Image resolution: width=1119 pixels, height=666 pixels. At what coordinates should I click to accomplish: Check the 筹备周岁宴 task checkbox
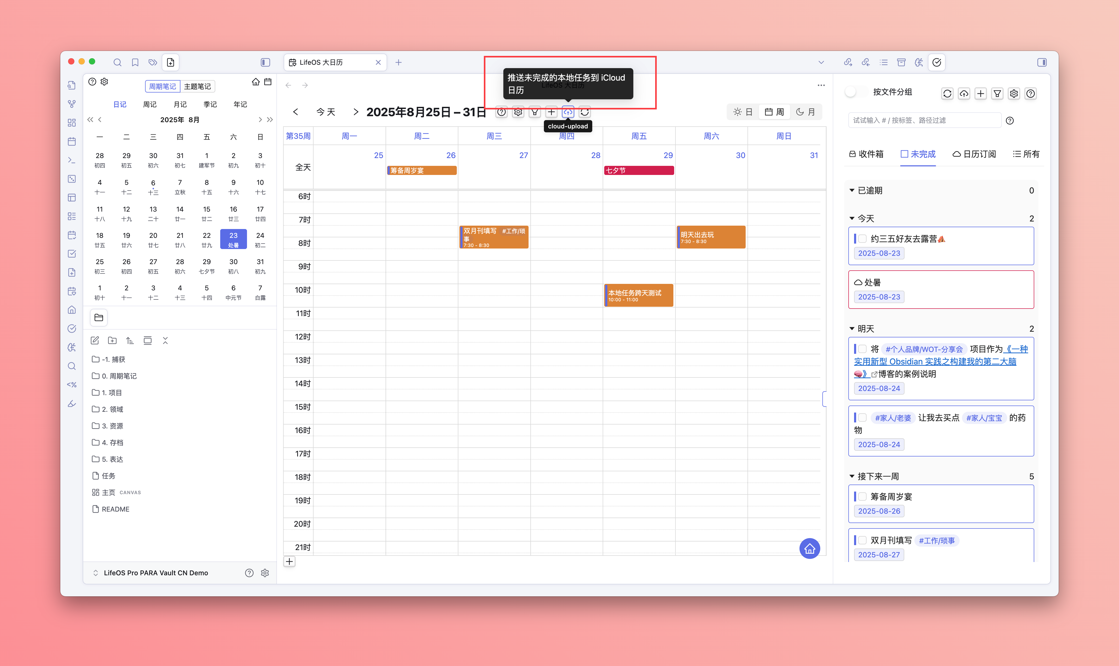tap(862, 497)
